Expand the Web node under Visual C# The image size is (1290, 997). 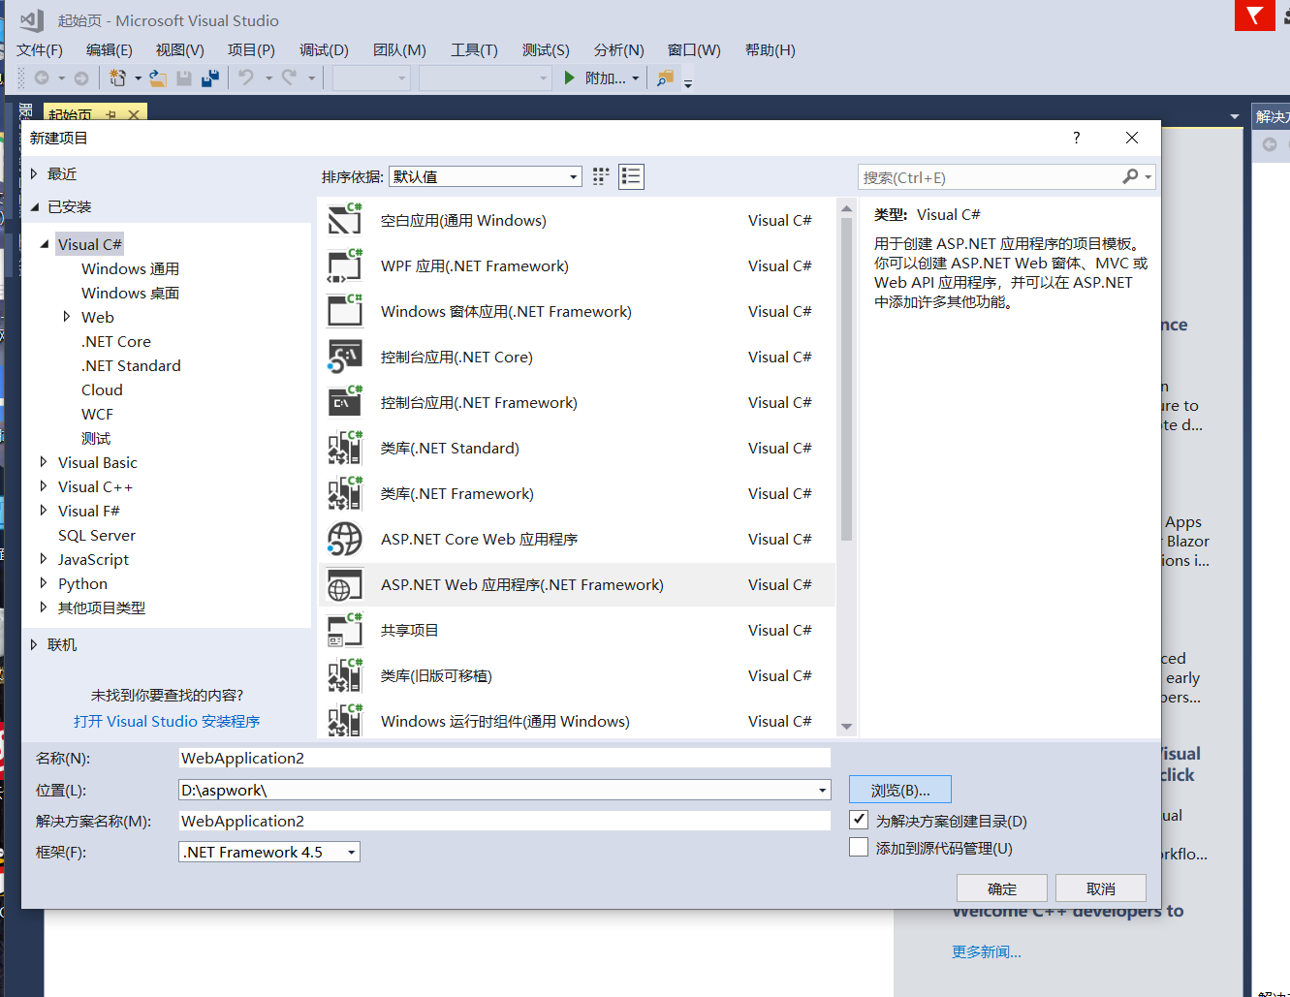[x=67, y=317]
